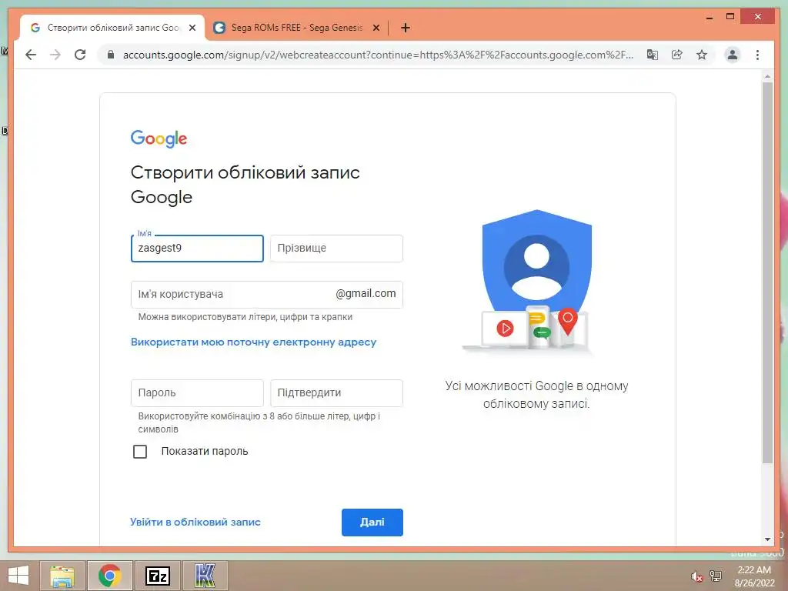788x591 pixels.
Task: Click Використати мою поточну електронну адресу link
Action: pyautogui.click(x=253, y=342)
